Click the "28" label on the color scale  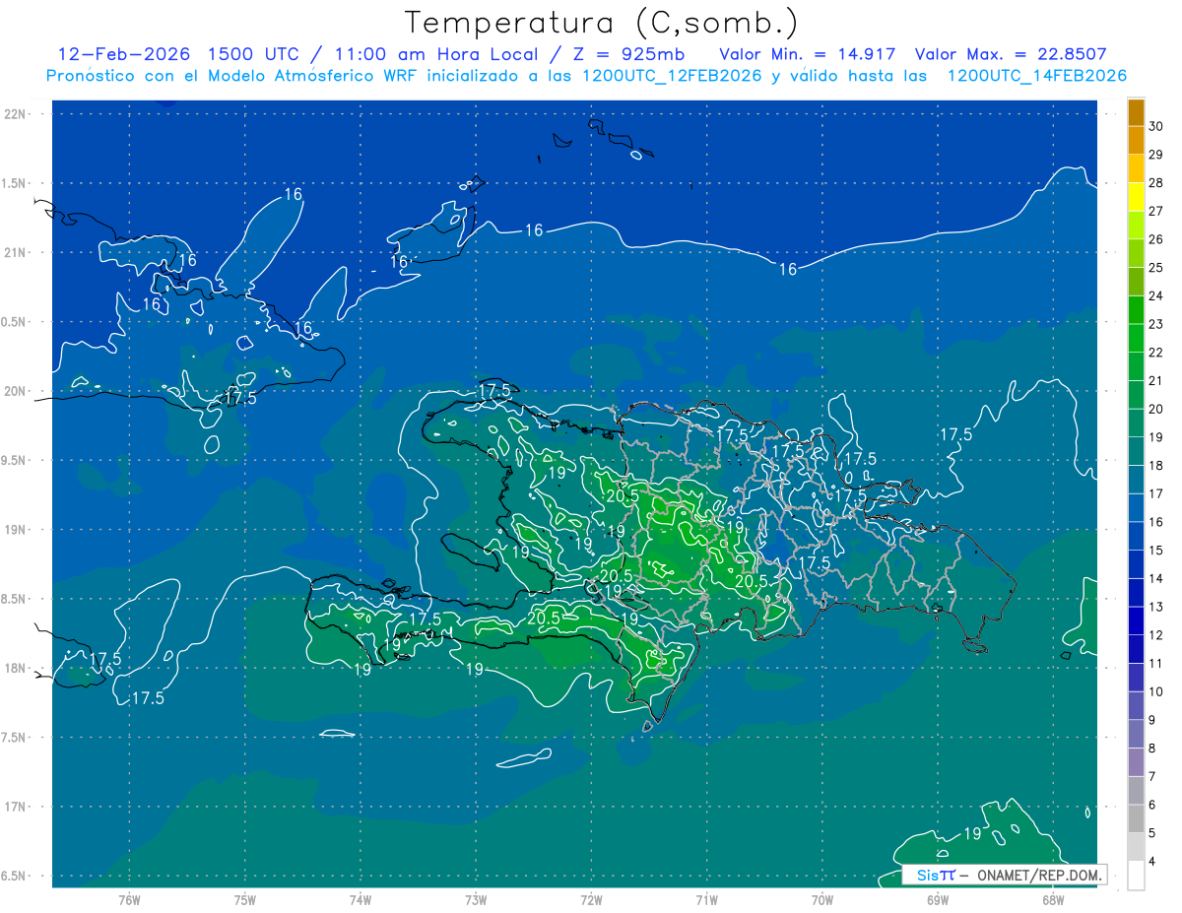pyautogui.click(x=1156, y=183)
